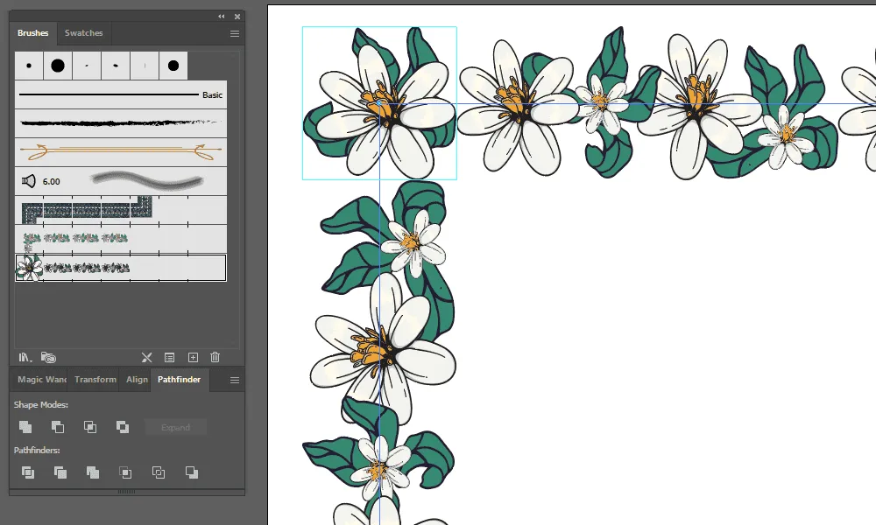Click the Expand button in Pathfinder
876x525 pixels.
(175, 427)
